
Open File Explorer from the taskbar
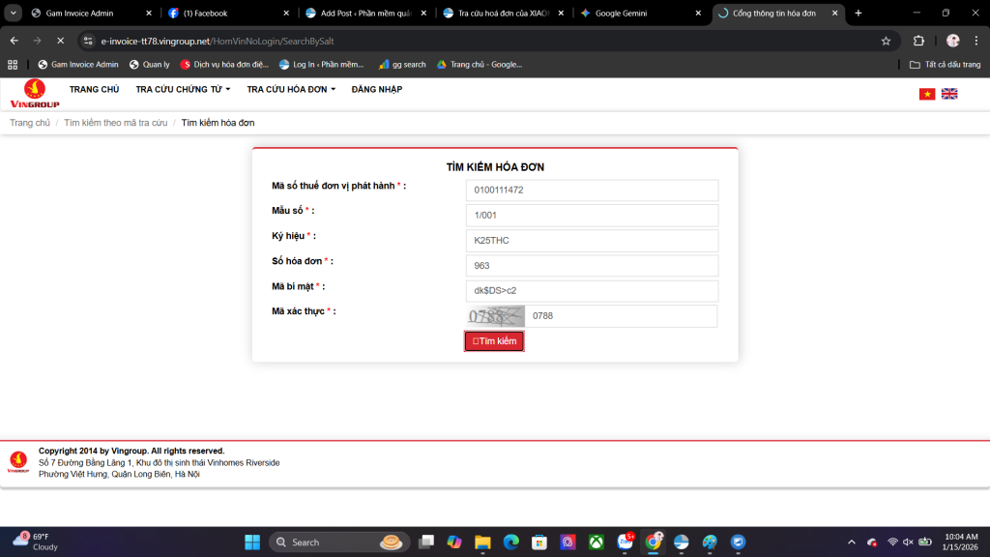pos(482,542)
